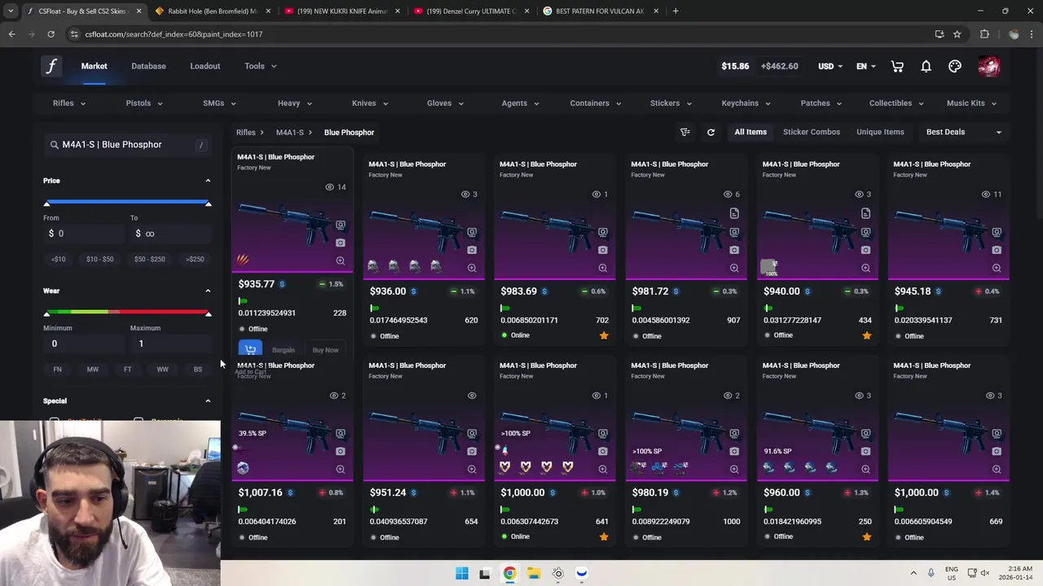Open File Explorer from the taskbar
This screenshot has width=1043, height=586.
(533, 573)
